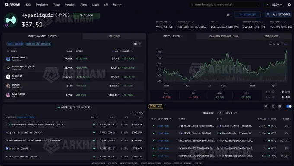Open the entity column filter icon
This screenshot has width=294, height=166.
[x=8, y=51]
